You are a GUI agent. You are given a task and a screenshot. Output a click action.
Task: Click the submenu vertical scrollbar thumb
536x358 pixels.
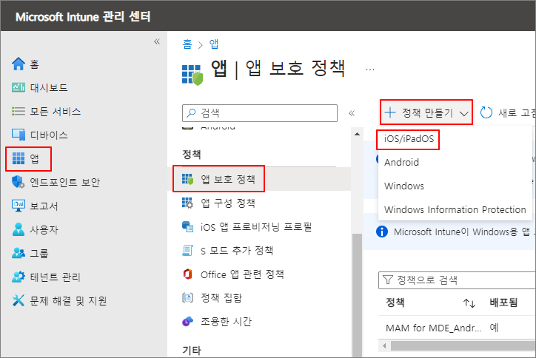click(358, 296)
